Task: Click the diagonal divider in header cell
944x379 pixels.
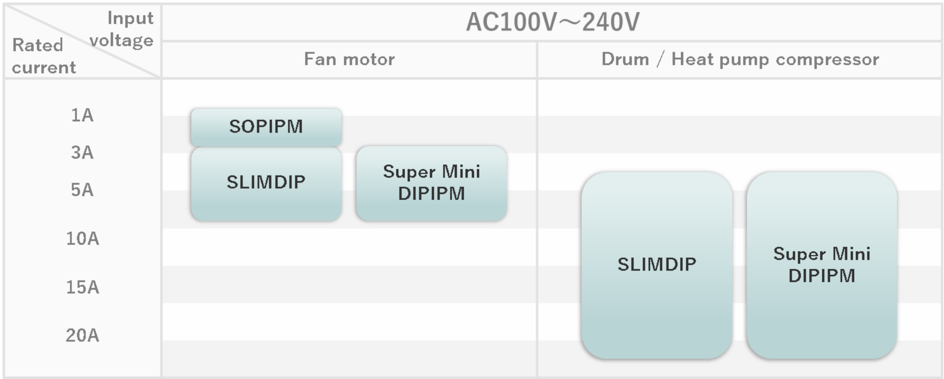Action: point(82,41)
